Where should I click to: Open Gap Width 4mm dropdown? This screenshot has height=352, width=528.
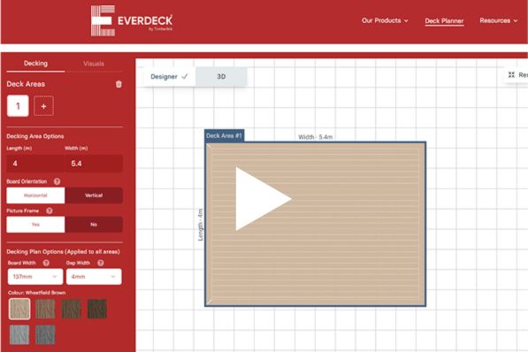pyautogui.click(x=94, y=277)
